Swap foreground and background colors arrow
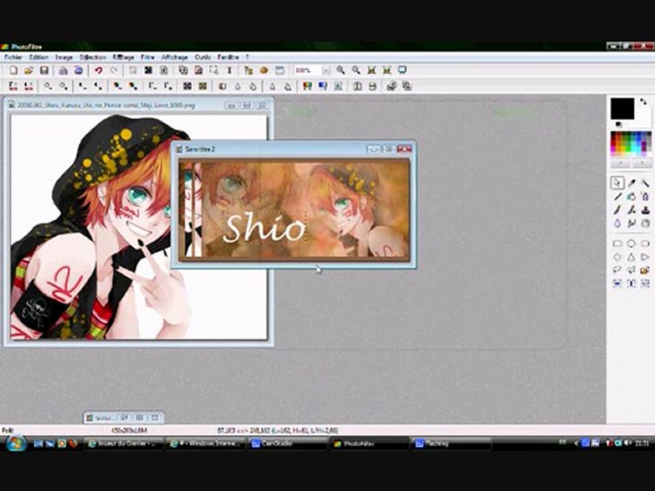This screenshot has height=491, width=655. click(x=643, y=102)
